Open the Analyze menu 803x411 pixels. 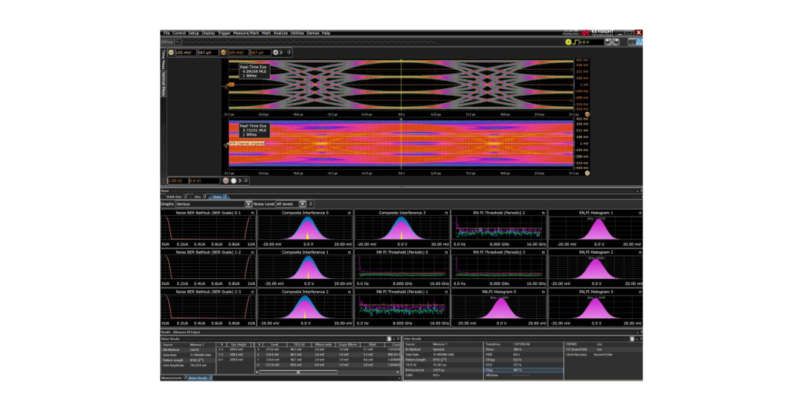pyautogui.click(x=280, y=33)
